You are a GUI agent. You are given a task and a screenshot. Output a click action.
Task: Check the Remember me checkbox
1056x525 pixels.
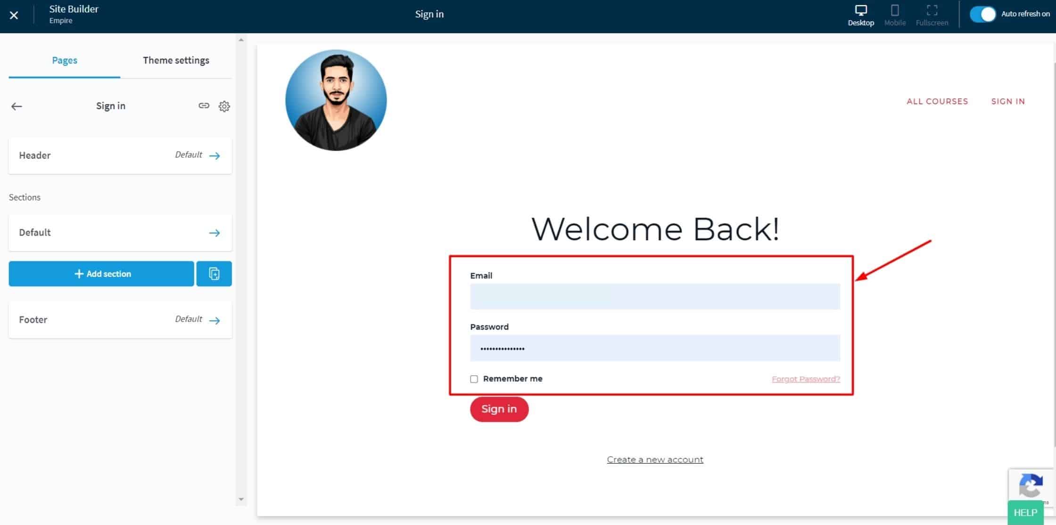[474, 379]
